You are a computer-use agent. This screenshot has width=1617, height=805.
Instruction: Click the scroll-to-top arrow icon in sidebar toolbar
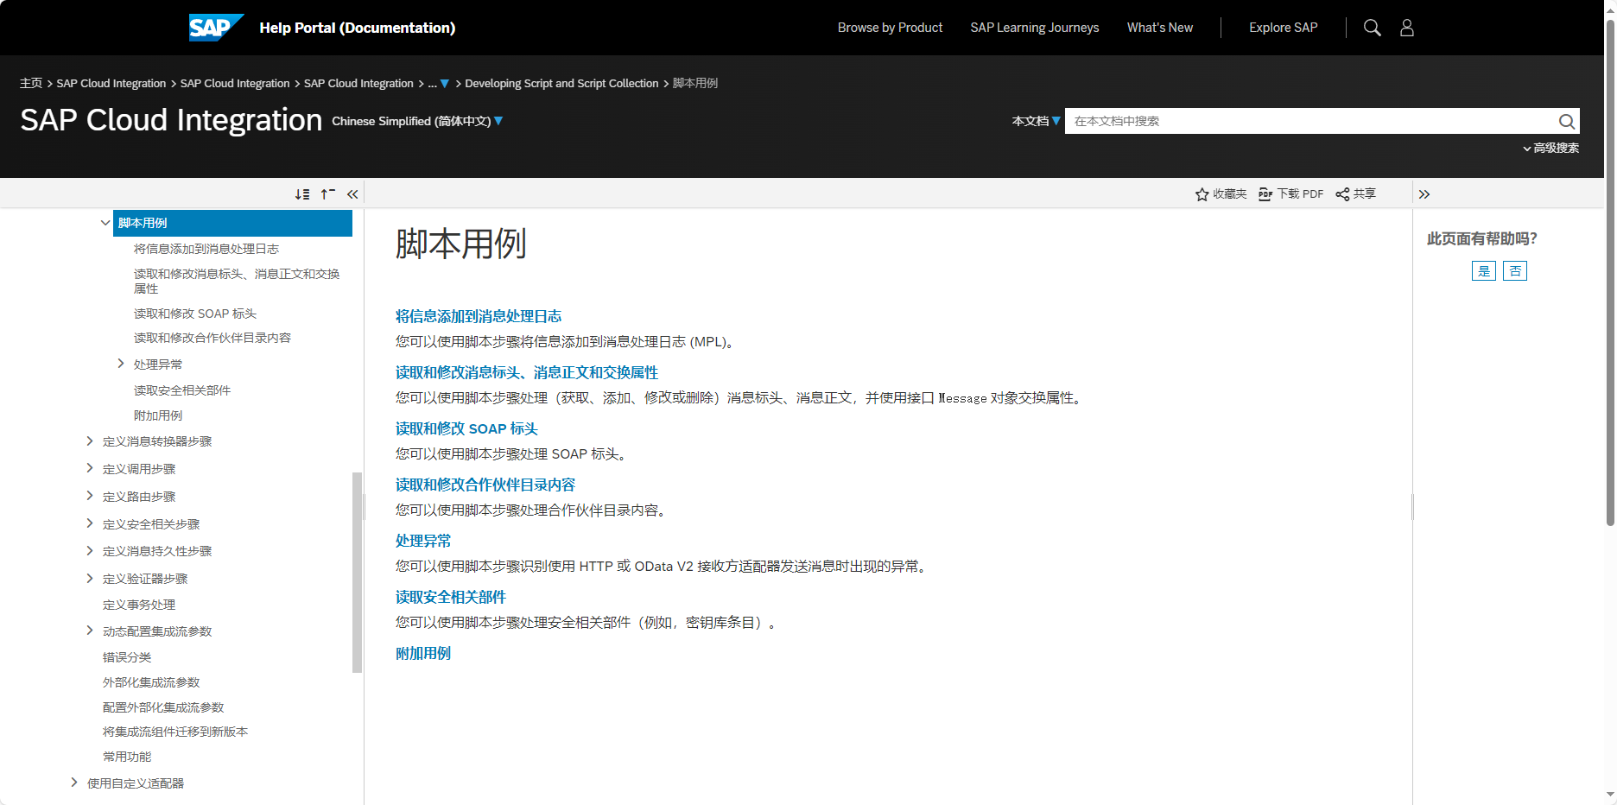click(x=327, y=194)
